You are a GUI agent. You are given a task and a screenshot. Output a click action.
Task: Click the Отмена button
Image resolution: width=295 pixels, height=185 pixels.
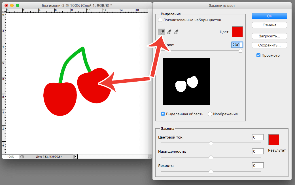point(269,25)
